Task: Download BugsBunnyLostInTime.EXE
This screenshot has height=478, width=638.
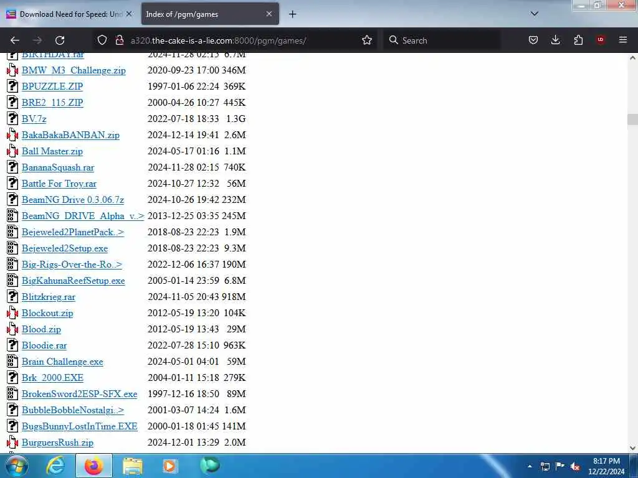Action: pos(79,426)
